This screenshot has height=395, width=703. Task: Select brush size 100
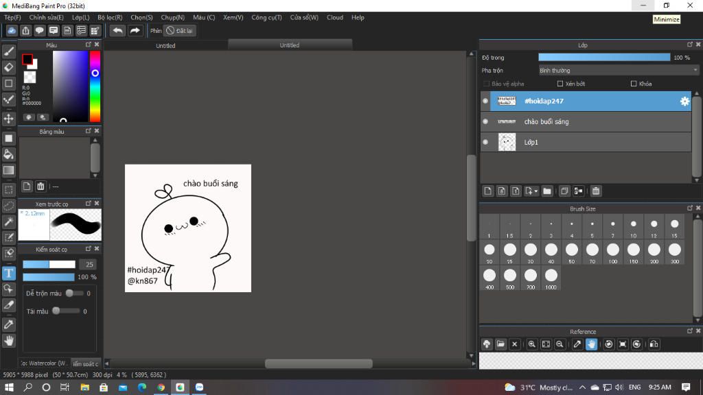point(612,252)
